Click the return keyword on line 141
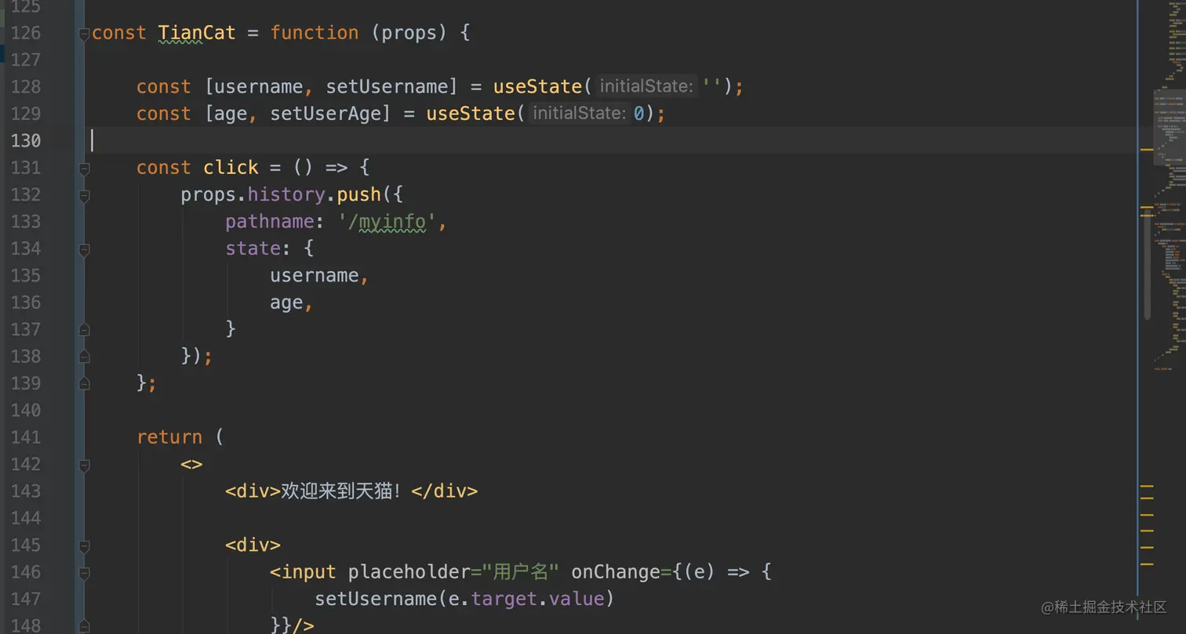 click(x=169, y=437)
